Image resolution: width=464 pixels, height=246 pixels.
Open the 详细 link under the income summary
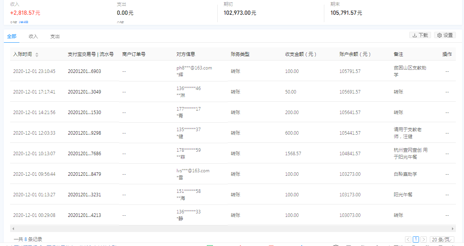[23, 22]
